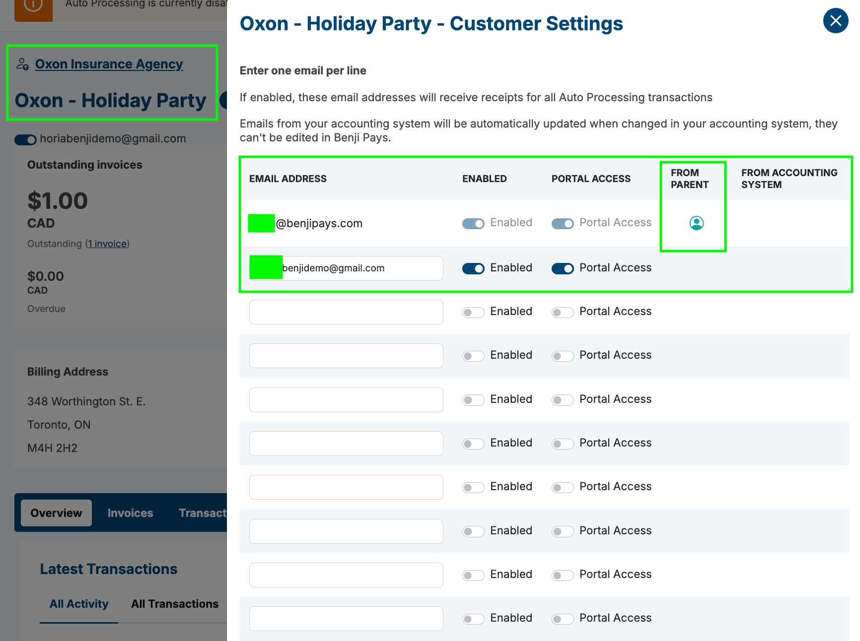Click the From Parent column header
860x641 pixels.
pyautogui.click(x=689, y=179)
